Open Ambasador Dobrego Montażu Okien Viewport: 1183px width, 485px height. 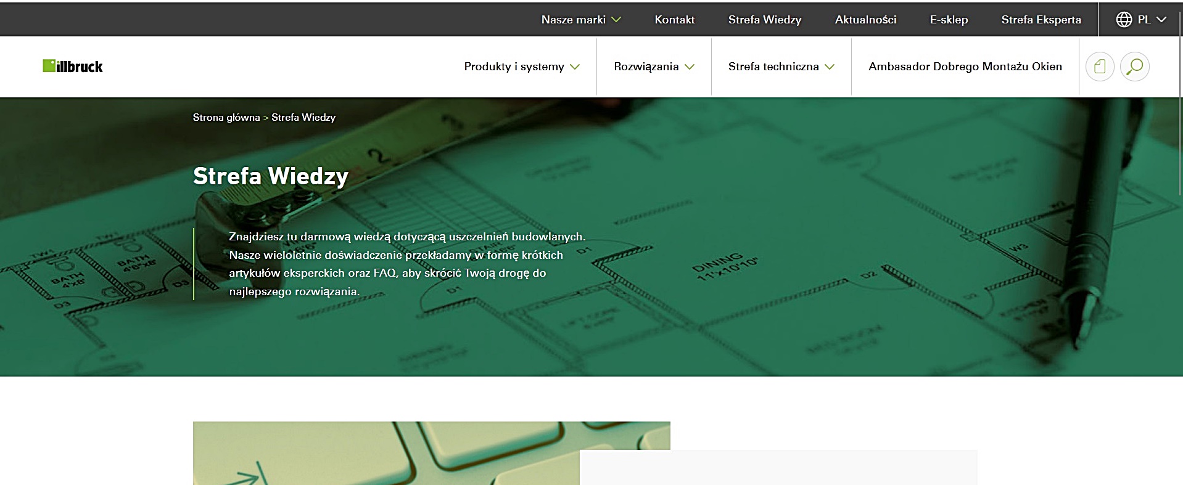965,67
